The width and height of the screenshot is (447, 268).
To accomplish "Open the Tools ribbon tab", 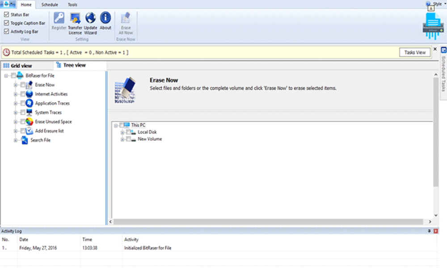I will tap(72, 4).
